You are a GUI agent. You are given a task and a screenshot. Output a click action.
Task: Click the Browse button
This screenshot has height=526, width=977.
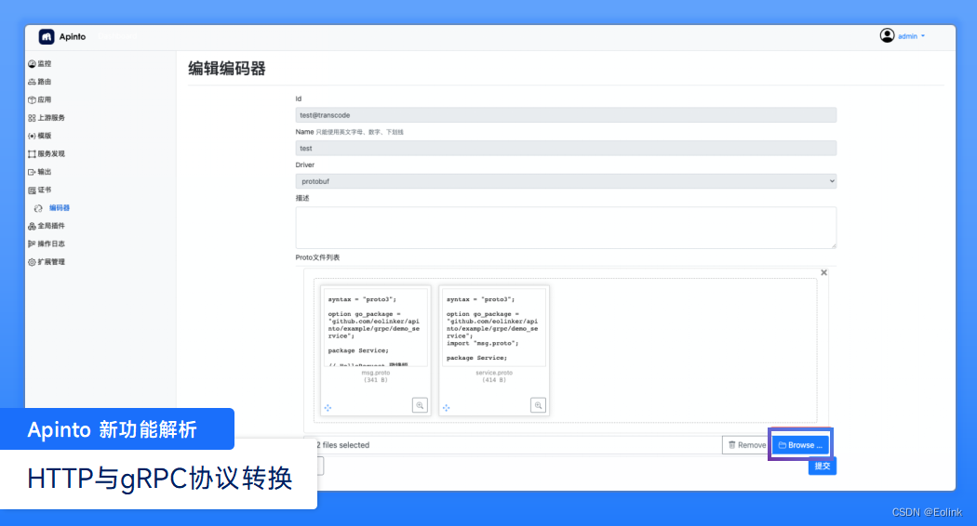(x=800, y=445)
